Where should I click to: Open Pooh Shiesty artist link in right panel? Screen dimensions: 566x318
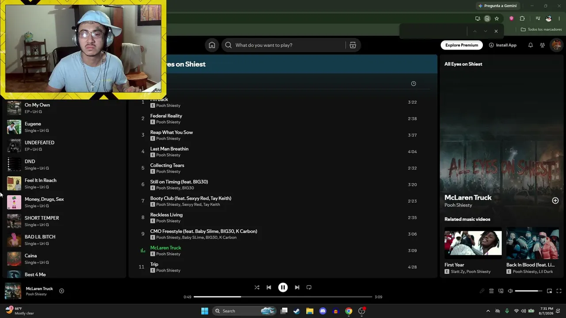(x=458, y=205)
